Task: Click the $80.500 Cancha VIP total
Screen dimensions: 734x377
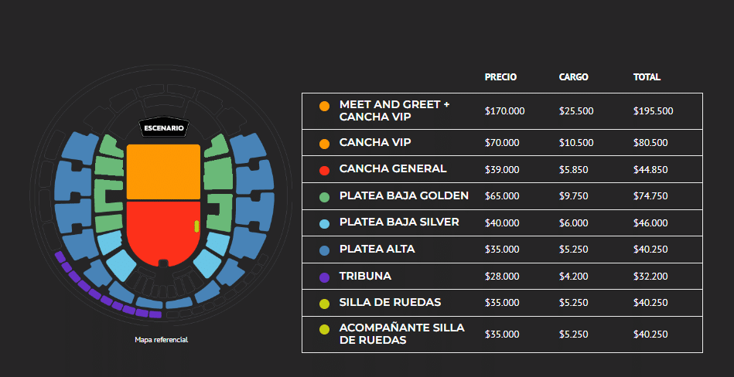Action: 650,143
